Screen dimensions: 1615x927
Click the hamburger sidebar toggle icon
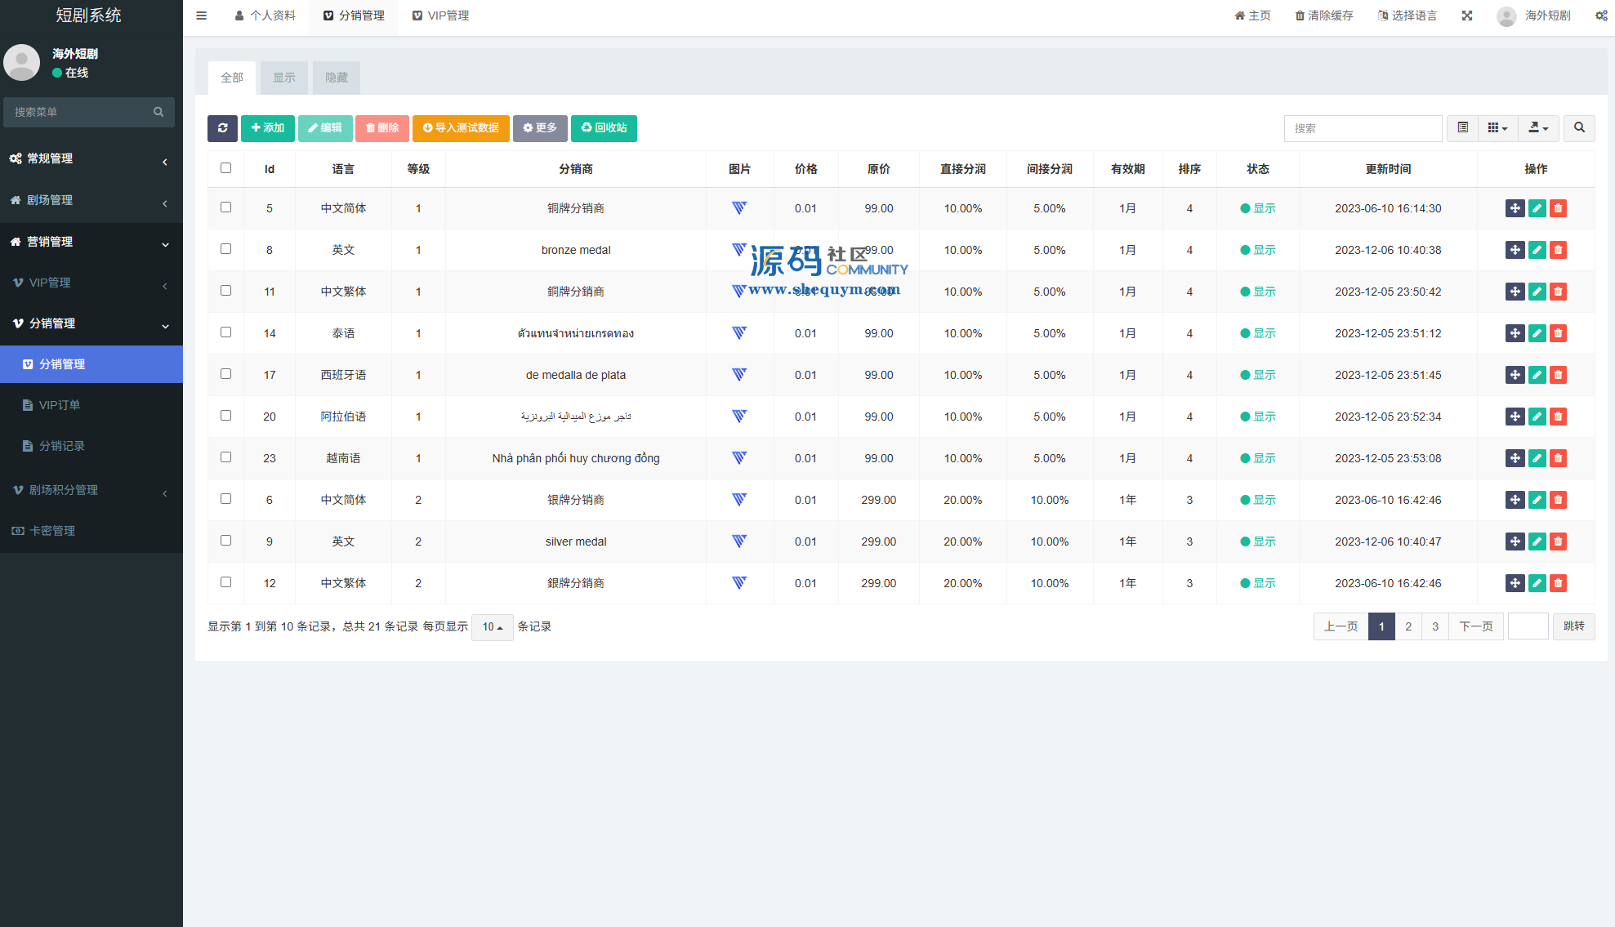tap(202, 16)
